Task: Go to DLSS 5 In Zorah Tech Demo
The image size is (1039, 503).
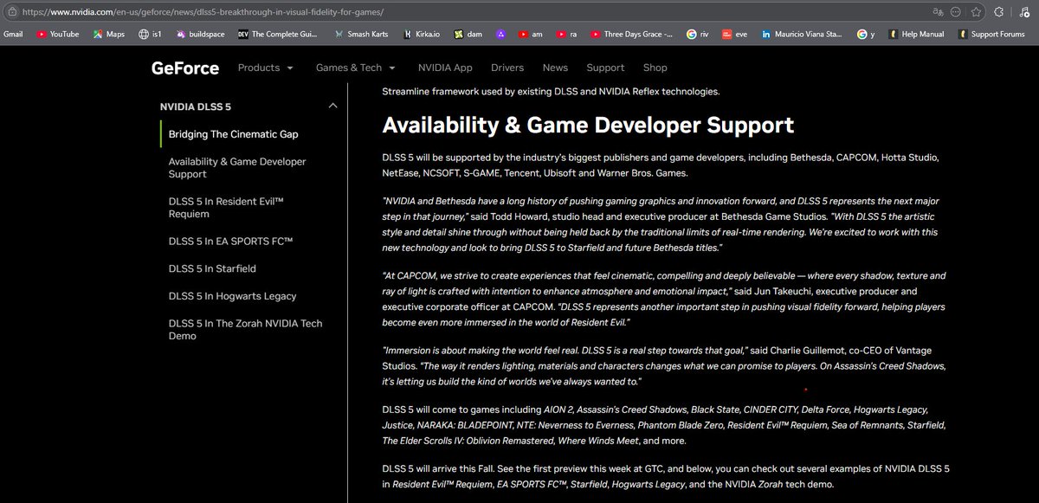Action: click(x=246, y=330)
